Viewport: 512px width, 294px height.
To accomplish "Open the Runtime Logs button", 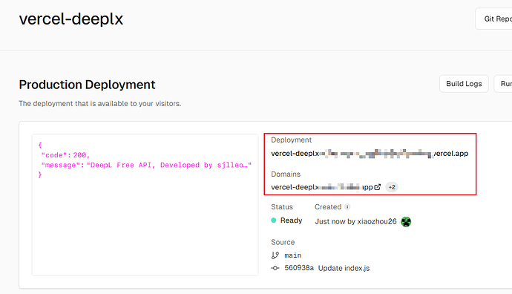I will 503,84.
